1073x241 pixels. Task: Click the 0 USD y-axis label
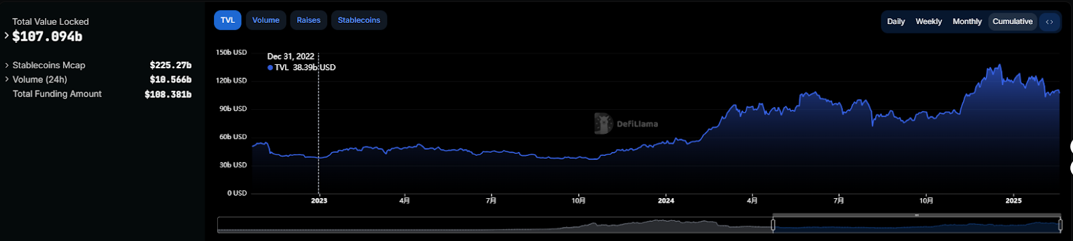pyautogui.click(x=237, y=193)
